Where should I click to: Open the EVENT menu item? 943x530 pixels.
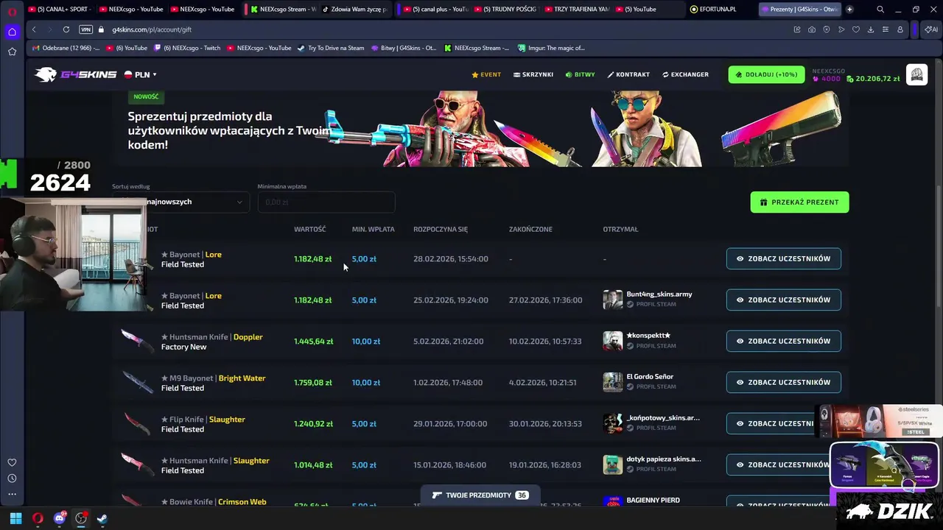(x=486, y=74)
